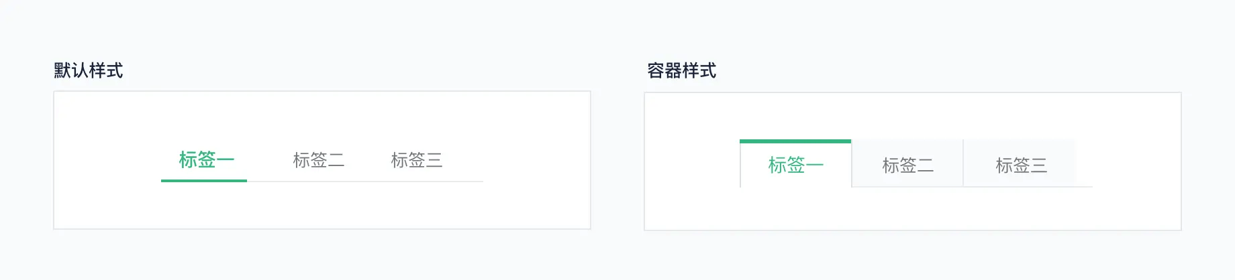1235x280 pixels.
Task: Select 标签一 card tab under 容器样式
Action: (795, 165)
